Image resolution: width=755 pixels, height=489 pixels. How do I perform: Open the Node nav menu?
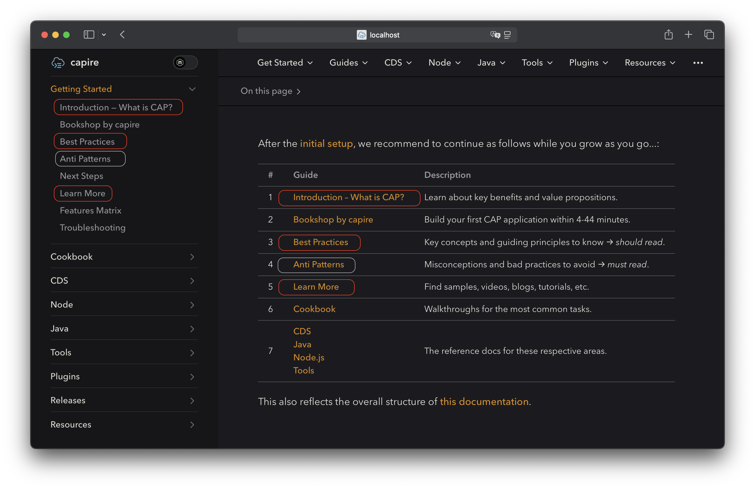pos(444,63)
